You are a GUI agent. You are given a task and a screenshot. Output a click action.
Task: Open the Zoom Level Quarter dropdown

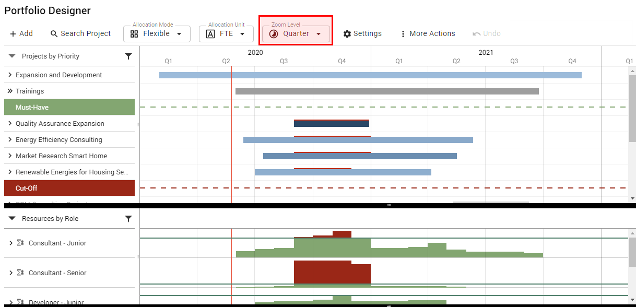pos(296,34)
